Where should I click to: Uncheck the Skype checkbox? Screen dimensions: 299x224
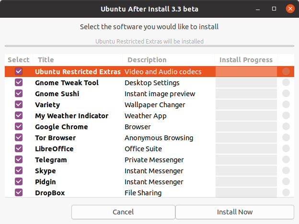click(x=19, y=171)
